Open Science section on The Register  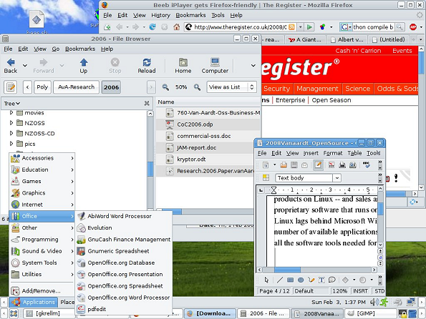(x=357, y=89)
